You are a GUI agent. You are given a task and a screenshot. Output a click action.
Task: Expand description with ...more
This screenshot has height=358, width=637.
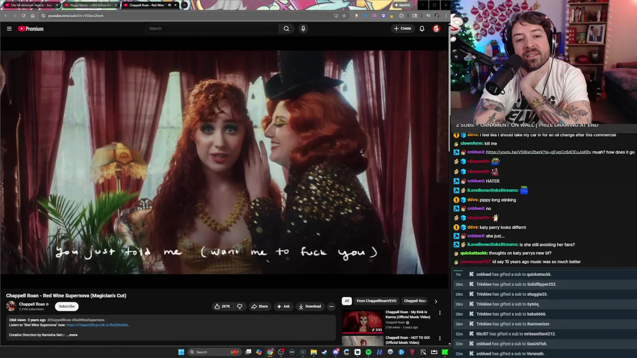click(72, 335)
